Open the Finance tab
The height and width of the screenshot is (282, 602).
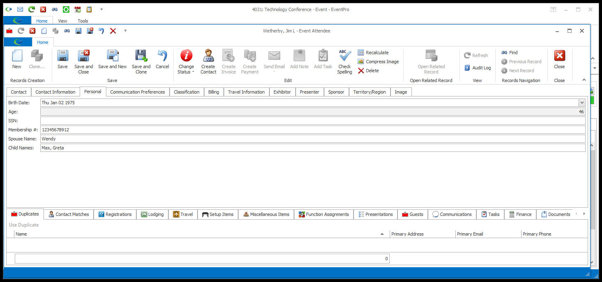click(x=520, y=214)
